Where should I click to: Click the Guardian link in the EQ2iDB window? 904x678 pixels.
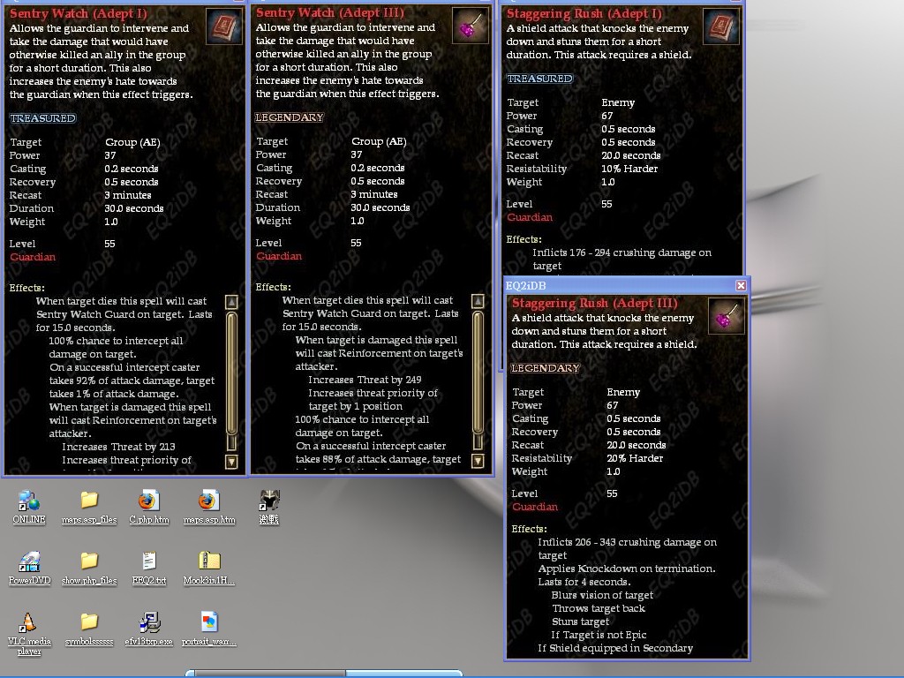click(535, 507)
